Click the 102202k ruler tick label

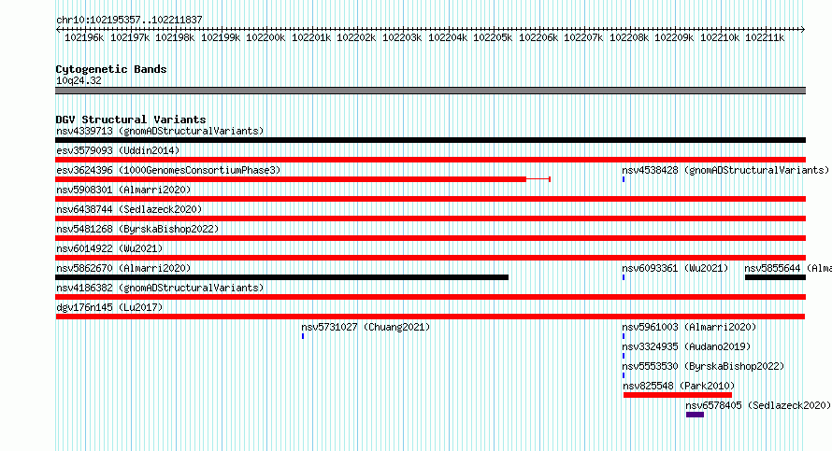coord(356,37)
